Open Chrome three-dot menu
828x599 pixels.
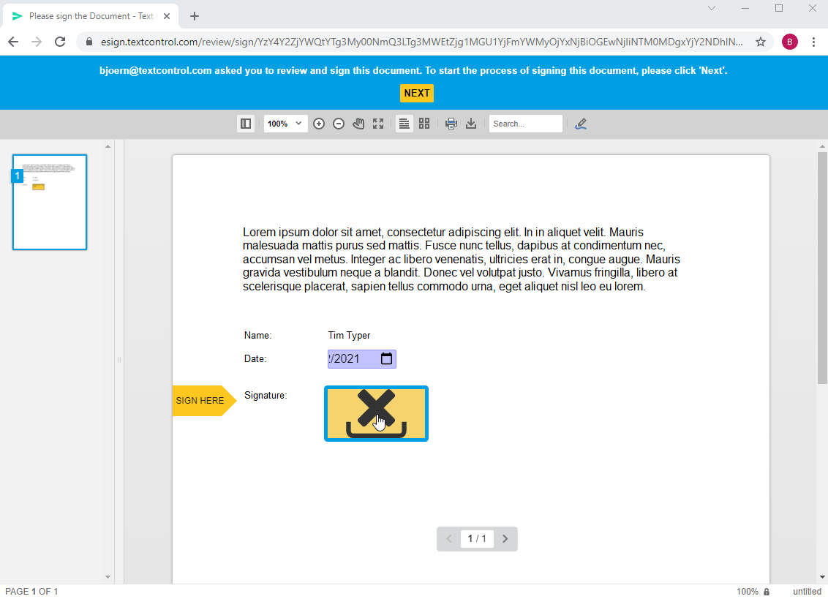click(813, 42)
